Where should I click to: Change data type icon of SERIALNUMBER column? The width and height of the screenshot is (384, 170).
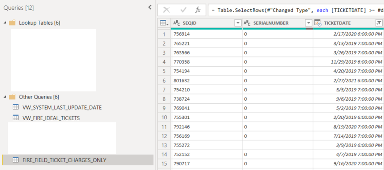pos(247,23)
